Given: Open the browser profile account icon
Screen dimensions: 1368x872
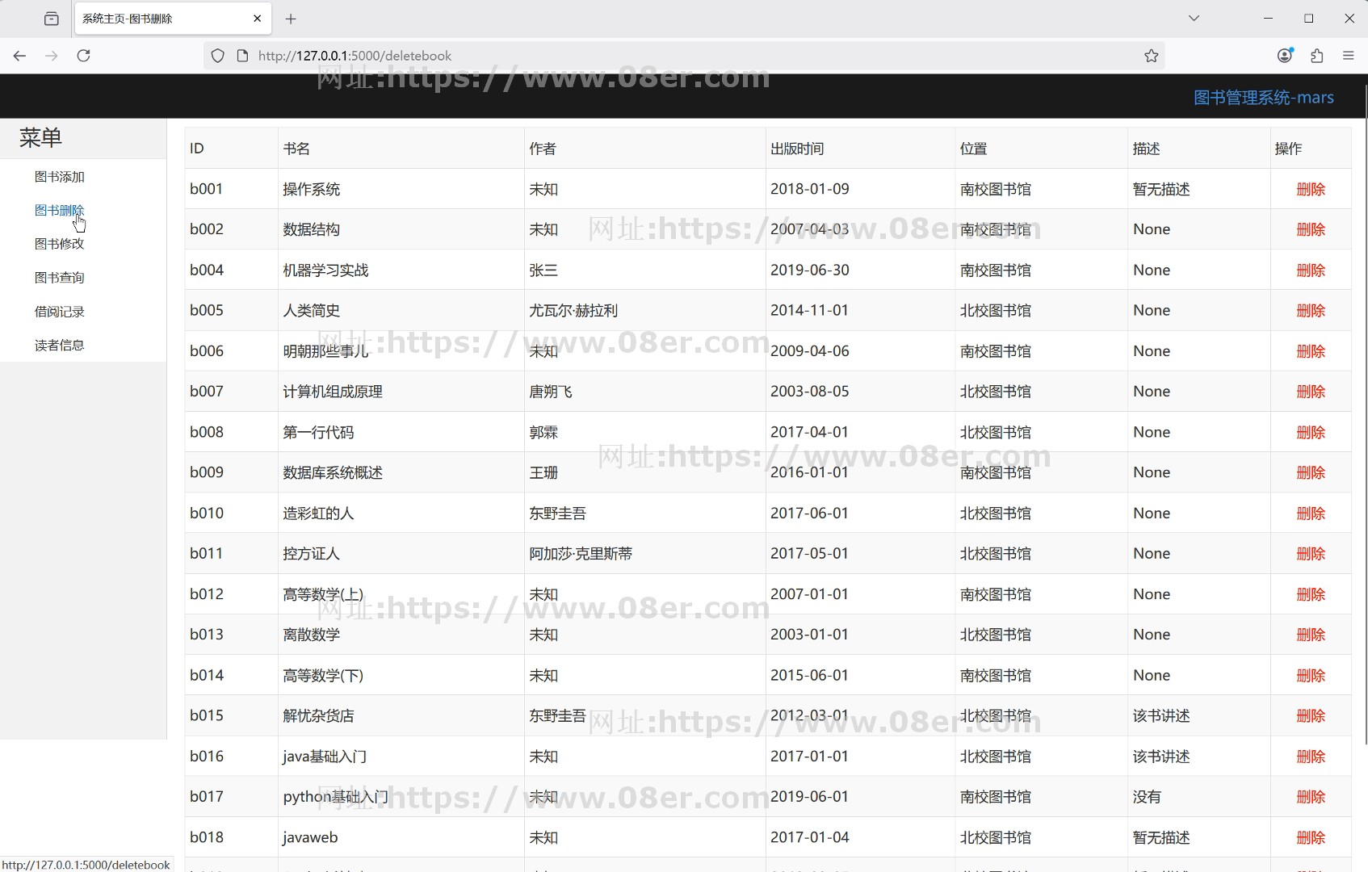Looking at the screenshot, I should click(x=1286, y=55).
